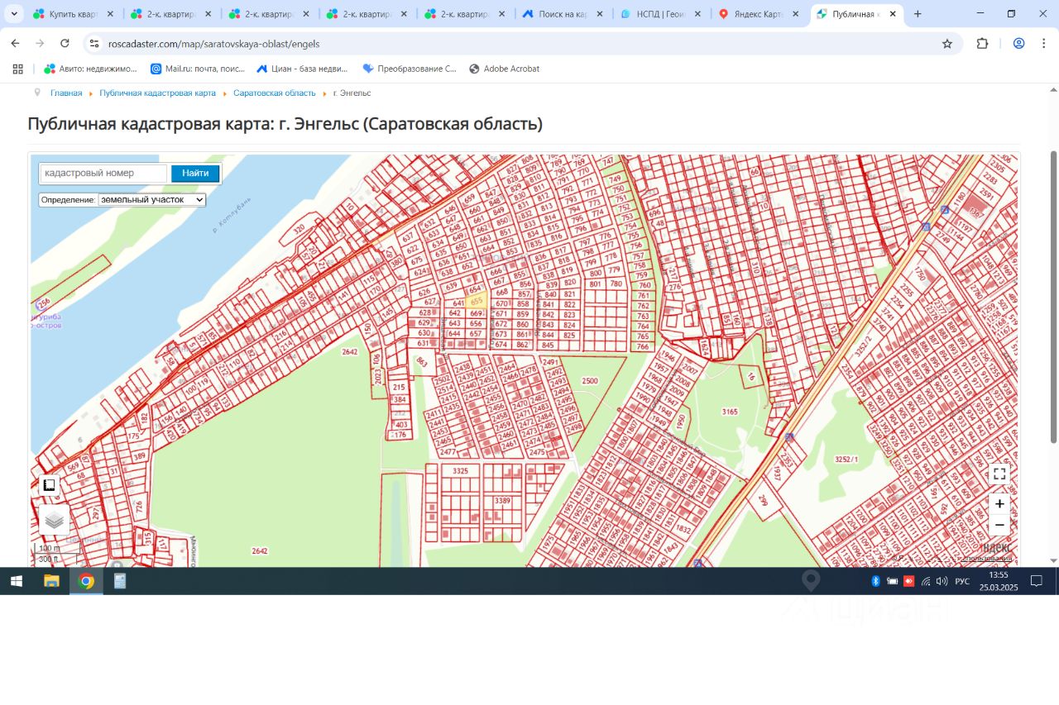Open File Explorer from the taskbar

(x=51, y=581)
